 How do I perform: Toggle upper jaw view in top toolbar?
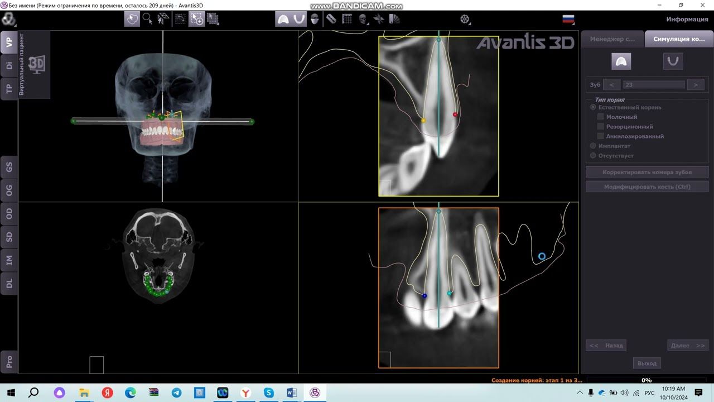tap(283, 19)
